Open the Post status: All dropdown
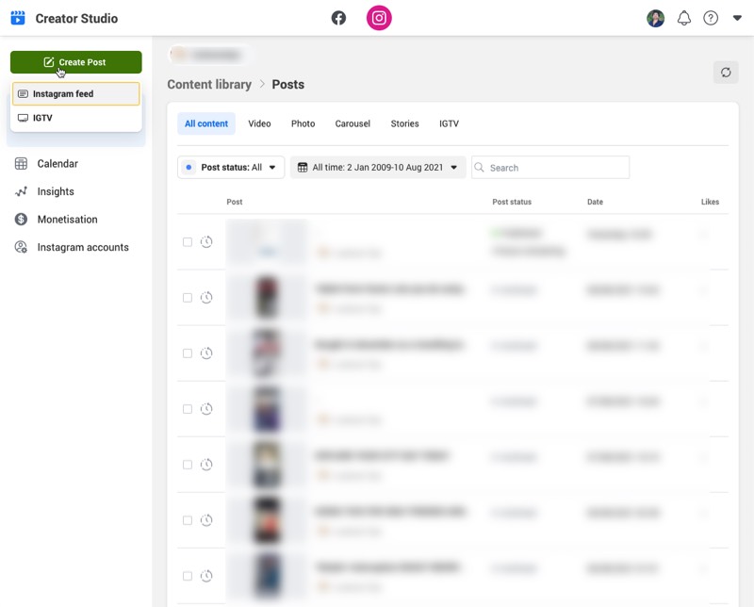754x607 pixels. pos(231,168)
